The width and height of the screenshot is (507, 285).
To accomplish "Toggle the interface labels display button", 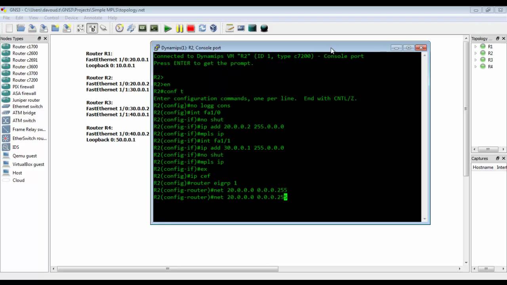I will pos(92,28).
